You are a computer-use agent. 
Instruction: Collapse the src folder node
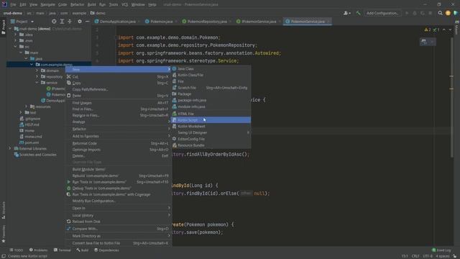click(x=16, y=46)
